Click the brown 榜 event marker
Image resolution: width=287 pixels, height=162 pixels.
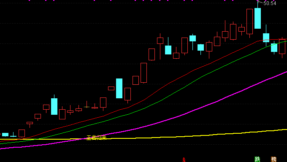click(273, 159)
